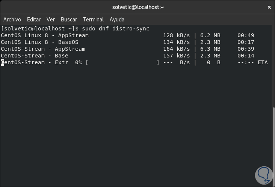Click the highlighted cursor block on the Extr line

pos(3,62)
